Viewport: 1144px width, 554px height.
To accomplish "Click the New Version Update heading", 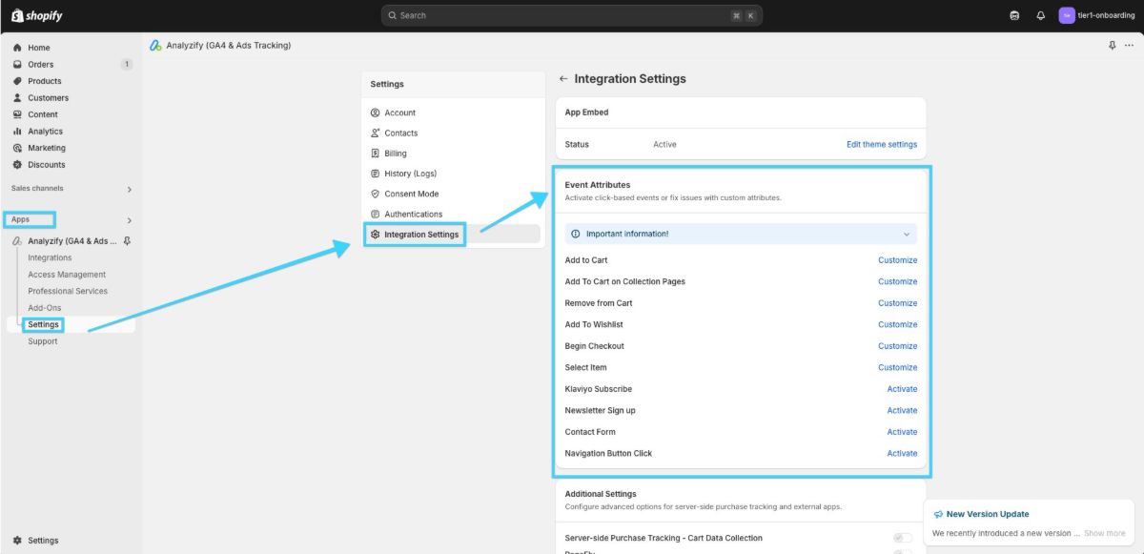I will coord(987,514).
